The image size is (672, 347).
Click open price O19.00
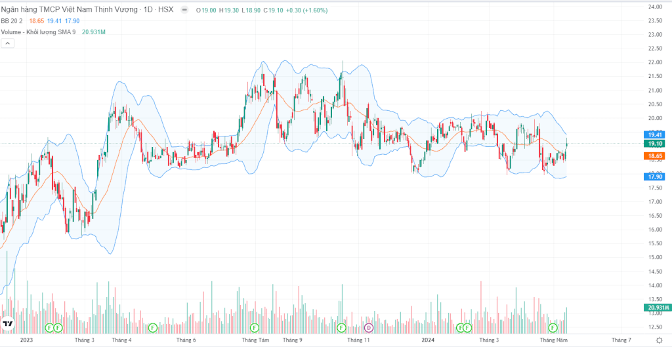tap(206, 10)
